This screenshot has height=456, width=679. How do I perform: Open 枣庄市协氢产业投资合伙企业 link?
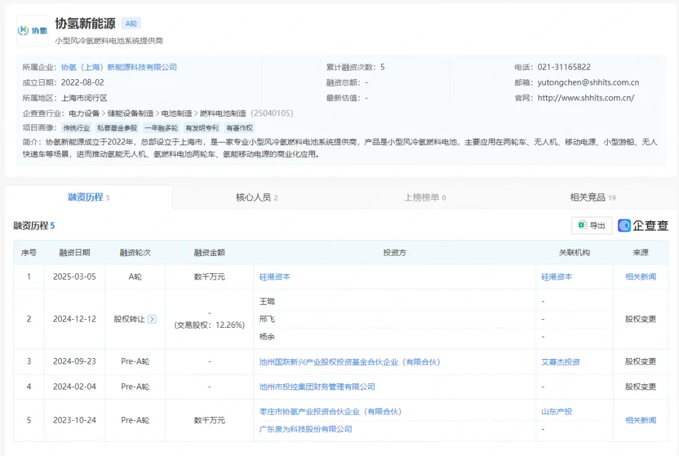tap(331, 411)
